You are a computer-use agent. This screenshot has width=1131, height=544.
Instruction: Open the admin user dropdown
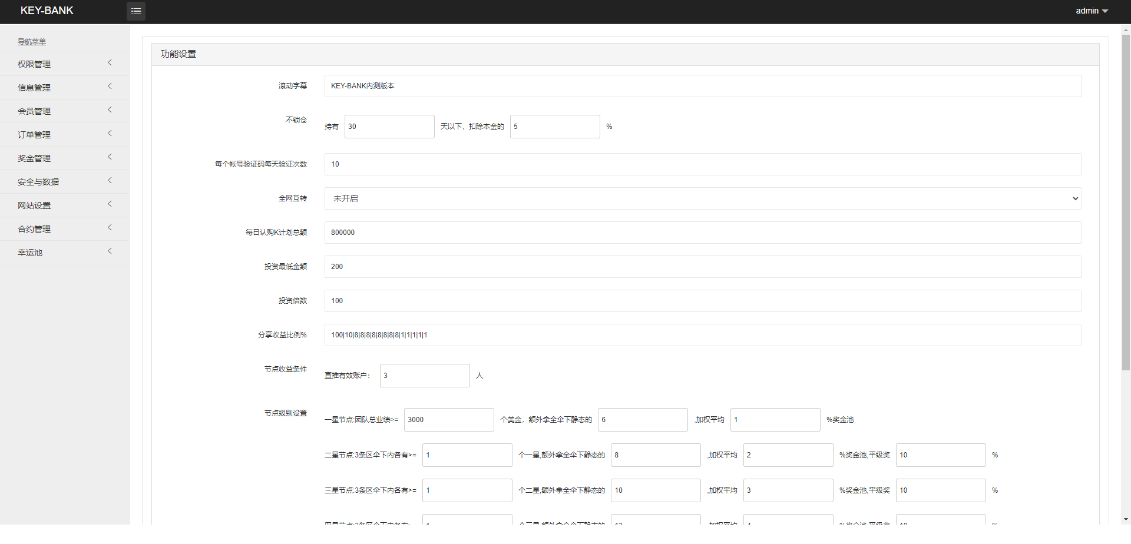pos(1092,11)
